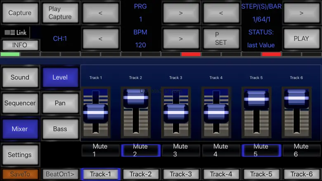Image resolution: width=322 pixels, height=181 pixels.
Task: Click the Track 3 level fader handle
Action: 176,112
